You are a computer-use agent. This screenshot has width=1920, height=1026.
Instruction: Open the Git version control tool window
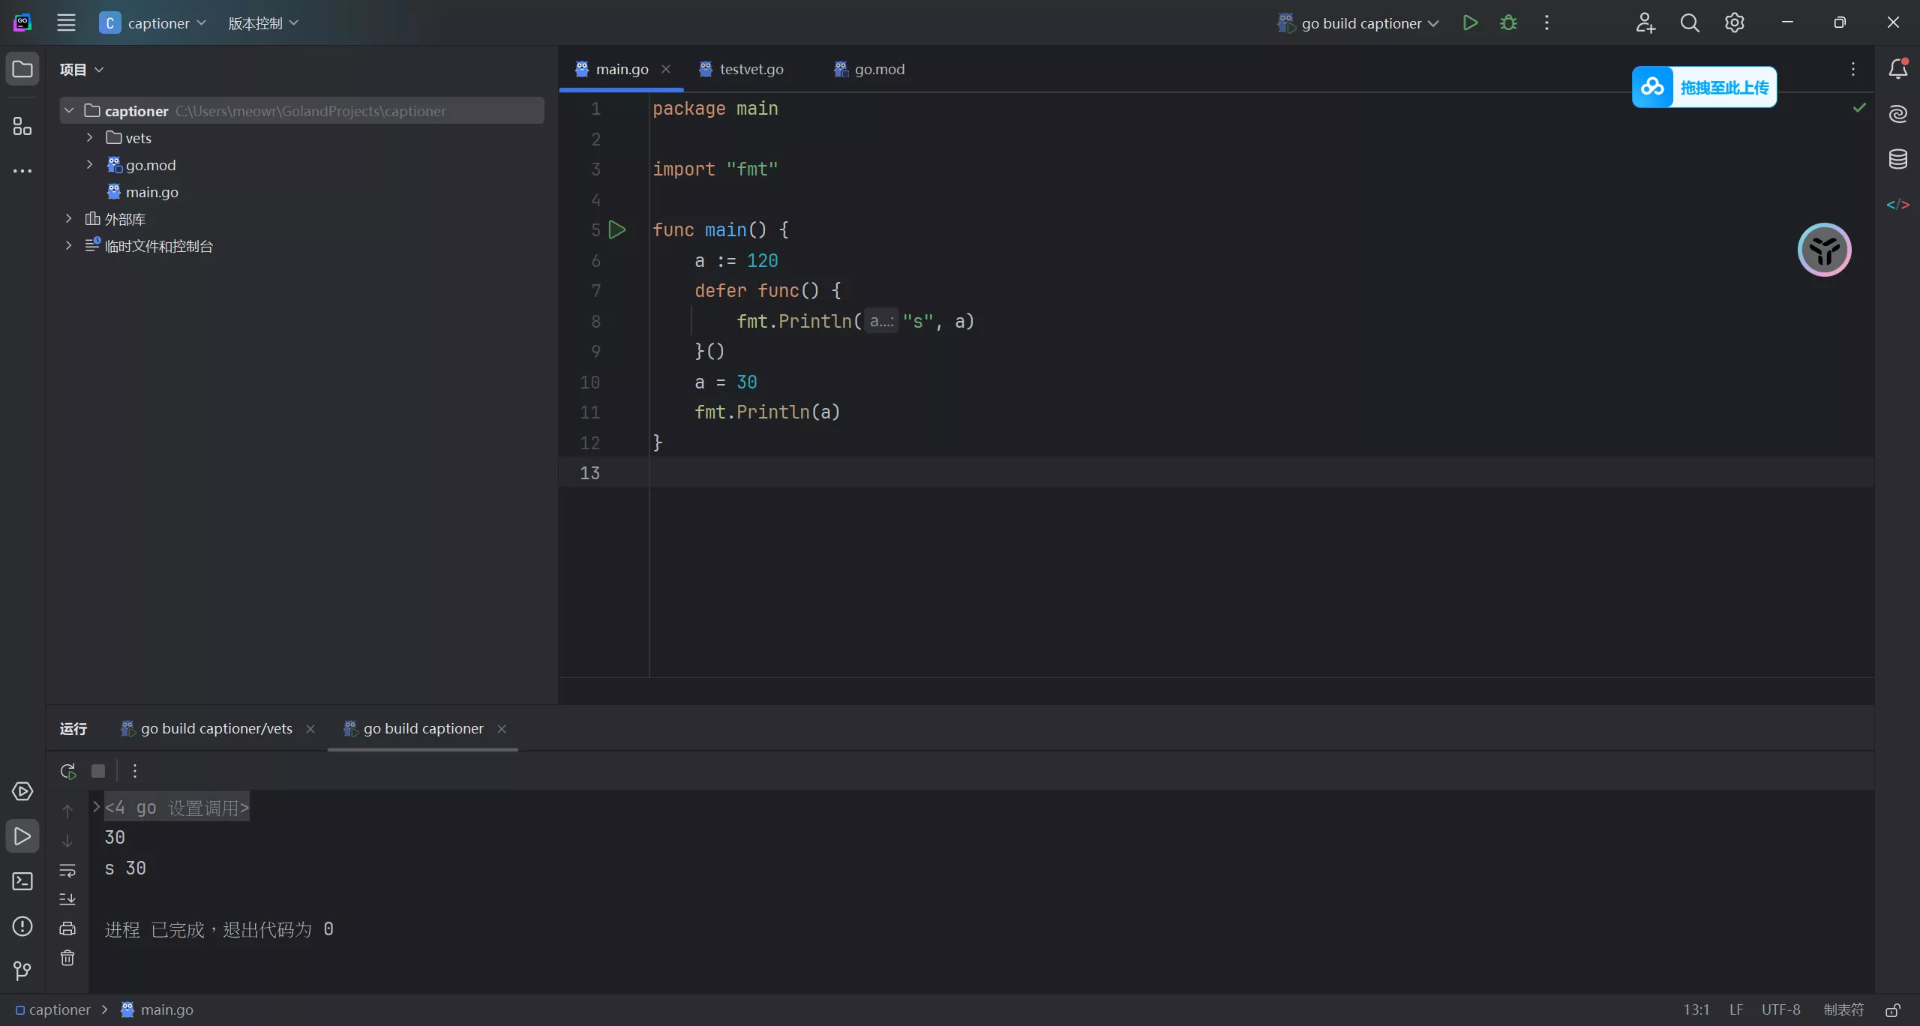point(22,970)
